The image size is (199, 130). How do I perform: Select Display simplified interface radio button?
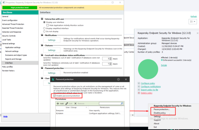click(44, 28)
